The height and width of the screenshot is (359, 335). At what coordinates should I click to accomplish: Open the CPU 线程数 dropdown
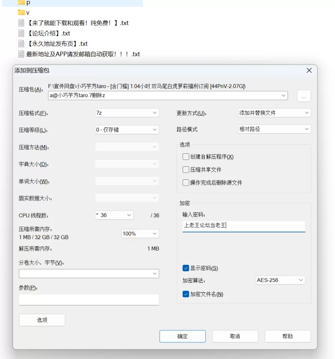pos(114,215)
